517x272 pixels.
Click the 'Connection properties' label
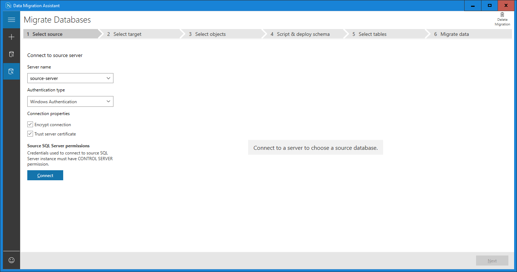tap(48, 114)
